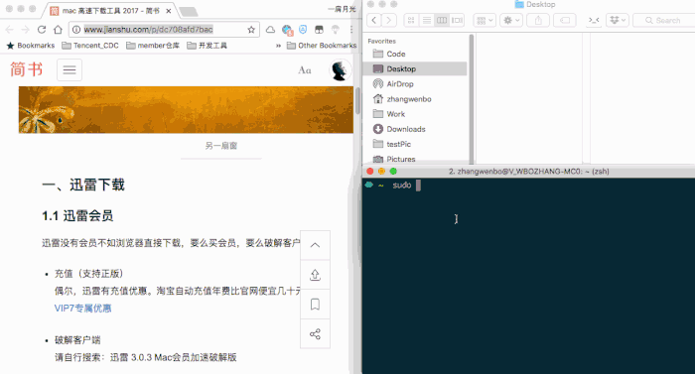Open jianshu hamburger menu
The width and height of the screenshot is (695, 374).
69,70
